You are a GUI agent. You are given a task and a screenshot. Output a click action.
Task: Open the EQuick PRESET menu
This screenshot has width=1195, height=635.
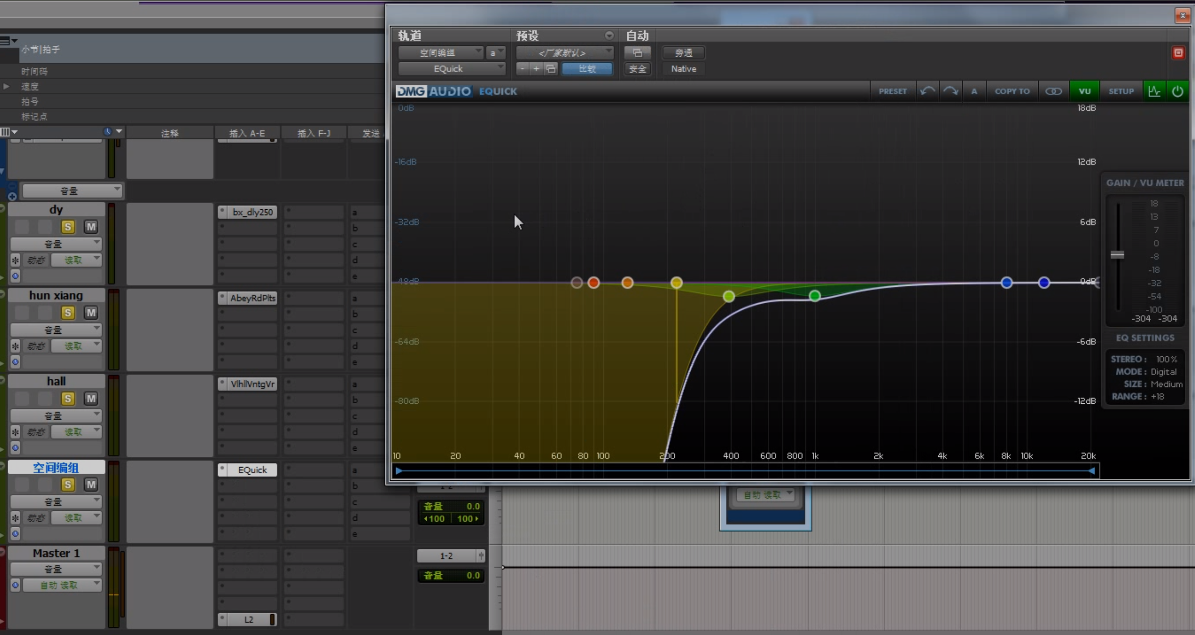[x=892, y=91]
